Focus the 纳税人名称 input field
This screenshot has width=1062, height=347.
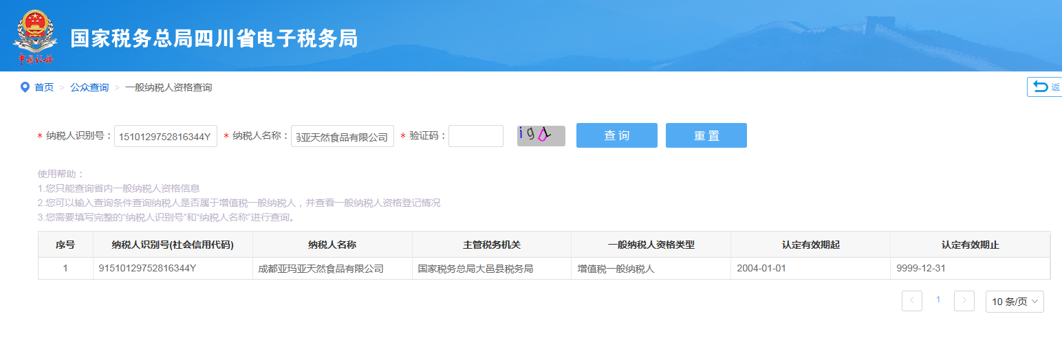click(x=342, y=136)
